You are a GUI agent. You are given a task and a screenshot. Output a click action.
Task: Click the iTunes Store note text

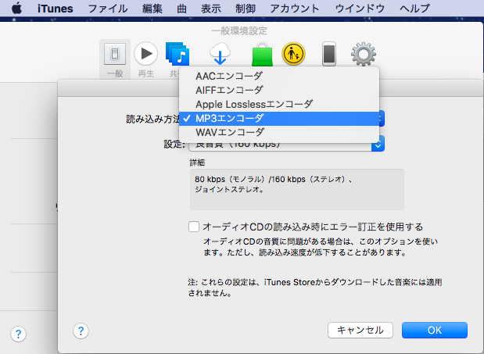pos(315,288)
